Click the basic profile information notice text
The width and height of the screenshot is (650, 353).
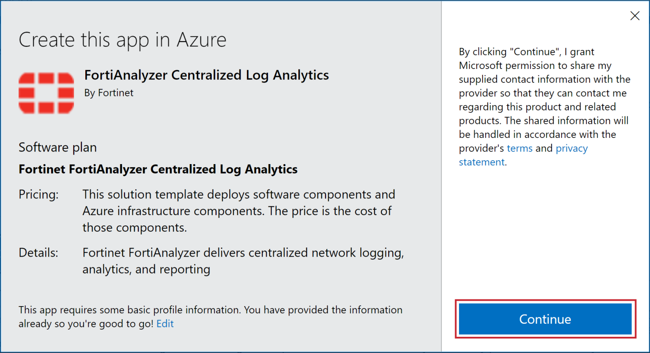coord(210,310)
